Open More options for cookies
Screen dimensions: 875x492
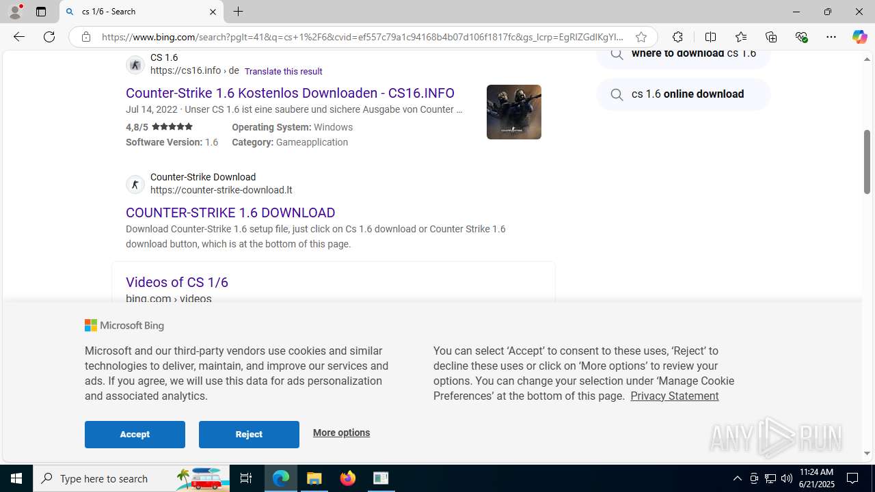click(x=341, y=433)
